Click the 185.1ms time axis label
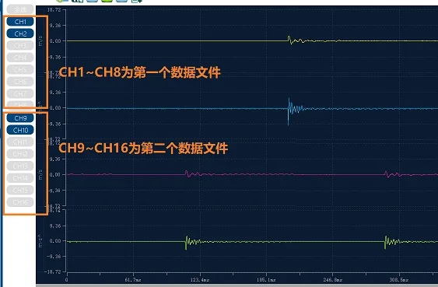 click(x=266, y=279)
